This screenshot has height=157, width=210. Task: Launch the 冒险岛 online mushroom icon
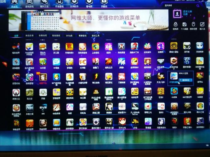click(43, 47)
